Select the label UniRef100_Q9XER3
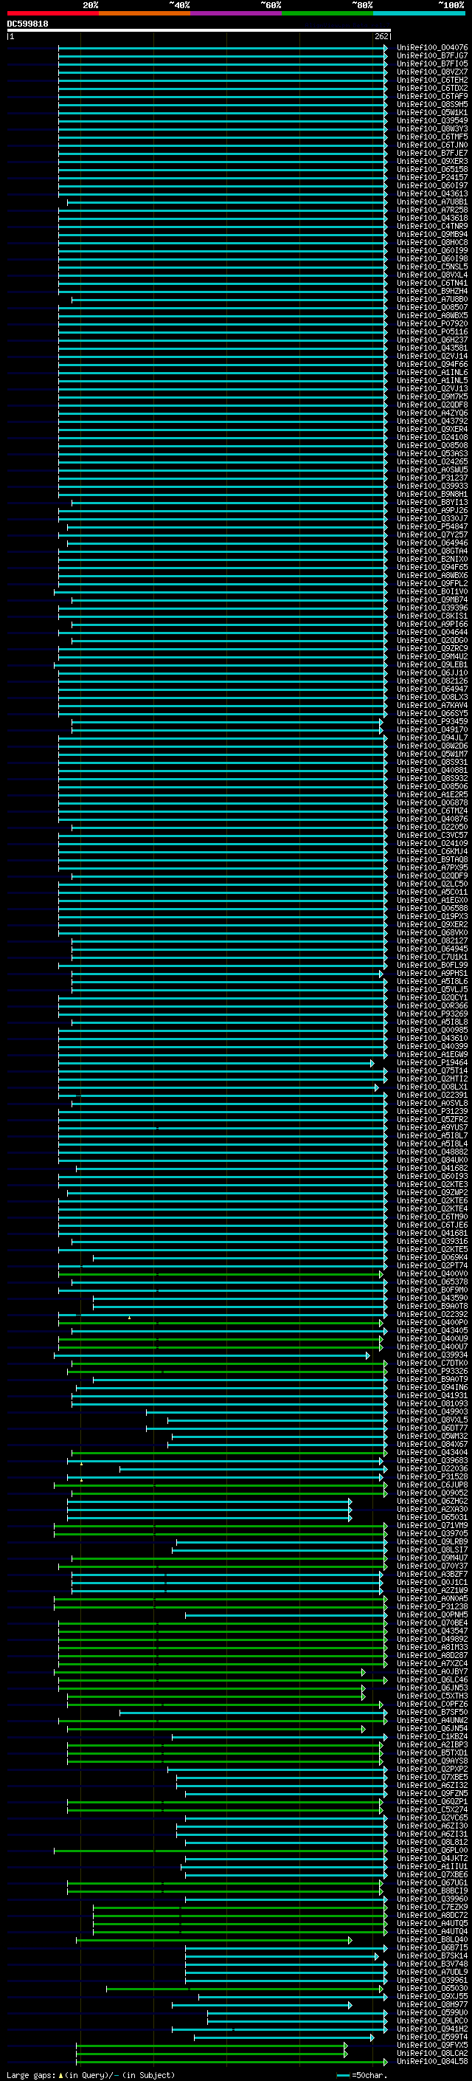 (x=432, y=162)
